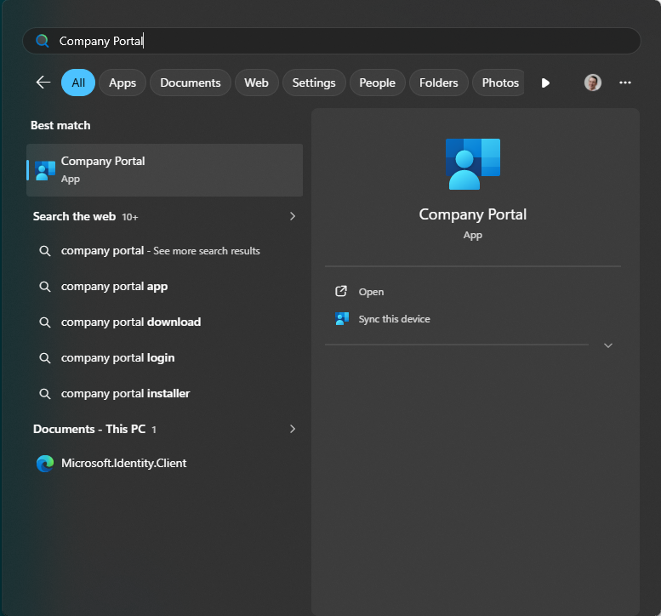
Task: Select the Settings filter tab
Action: [314, 83]
